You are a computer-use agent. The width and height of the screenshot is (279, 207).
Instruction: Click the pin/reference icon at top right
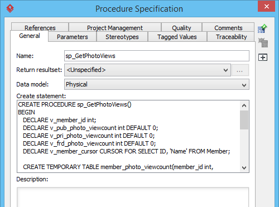point(262,28)
